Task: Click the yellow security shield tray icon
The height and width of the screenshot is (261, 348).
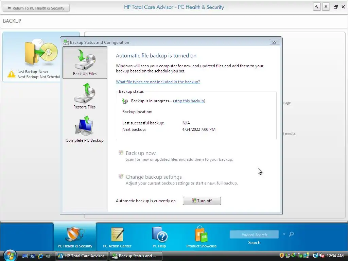Action: point(282,256)
